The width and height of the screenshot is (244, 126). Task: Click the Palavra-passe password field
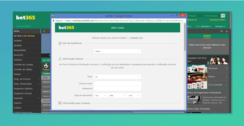212,16
